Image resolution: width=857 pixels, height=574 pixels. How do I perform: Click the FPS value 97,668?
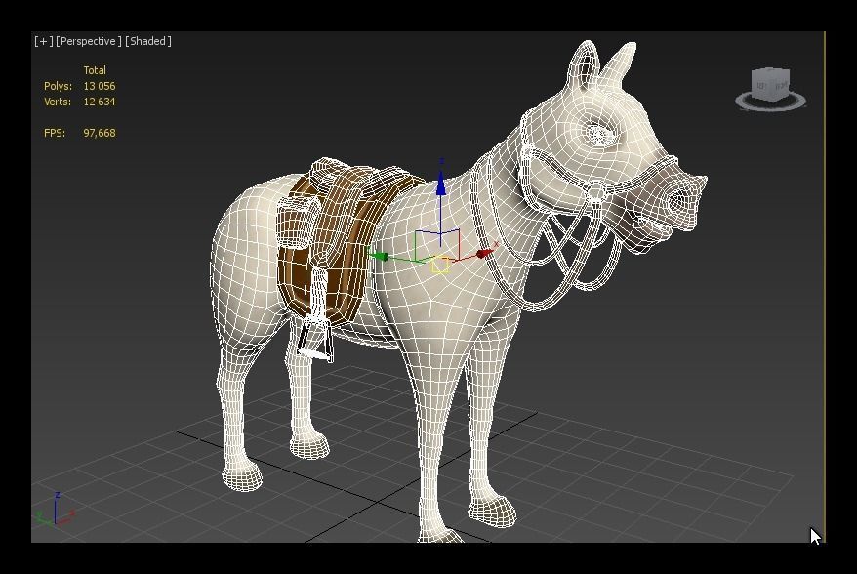point(100,133)
